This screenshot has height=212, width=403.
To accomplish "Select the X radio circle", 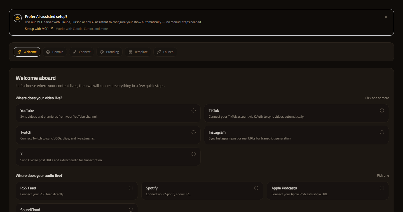I will coord(193,154).
